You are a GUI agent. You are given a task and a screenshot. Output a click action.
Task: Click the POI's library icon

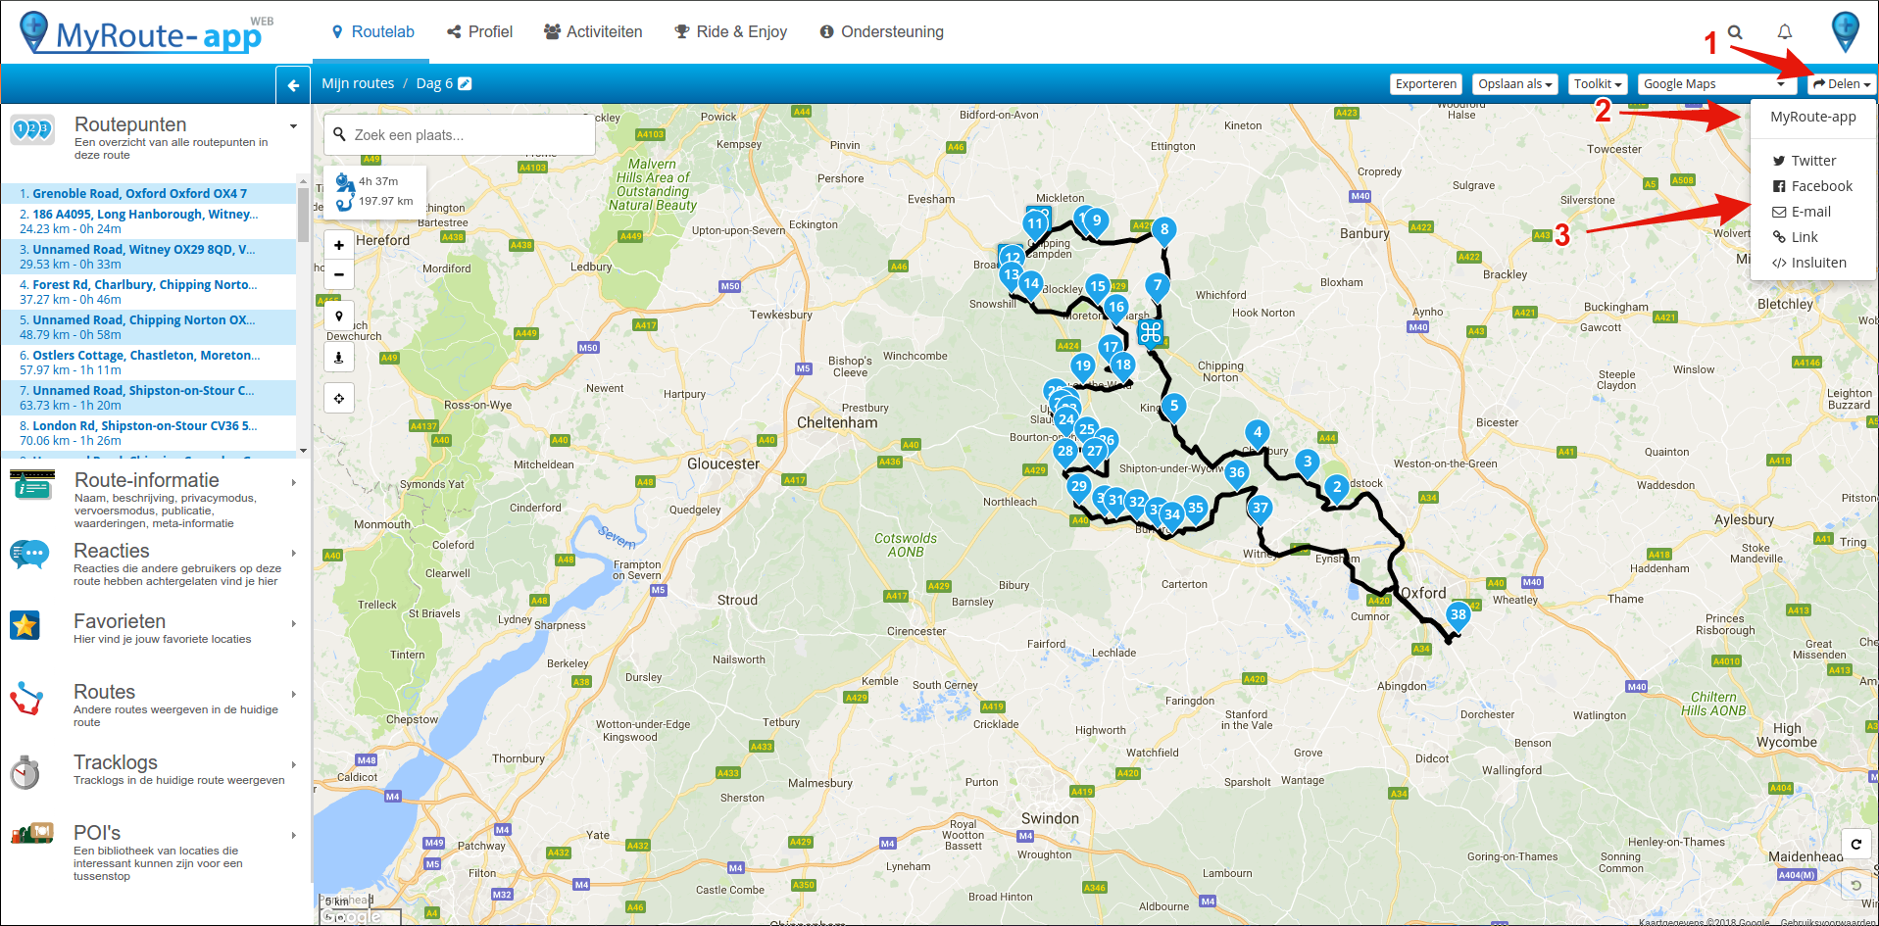click(32, 834)
